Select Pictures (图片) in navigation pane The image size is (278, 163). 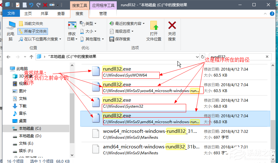20,91
